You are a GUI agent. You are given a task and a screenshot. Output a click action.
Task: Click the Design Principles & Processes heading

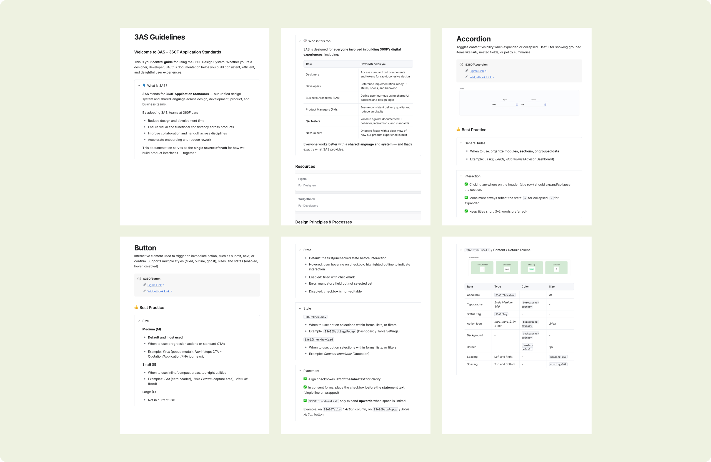coord(324,222)
